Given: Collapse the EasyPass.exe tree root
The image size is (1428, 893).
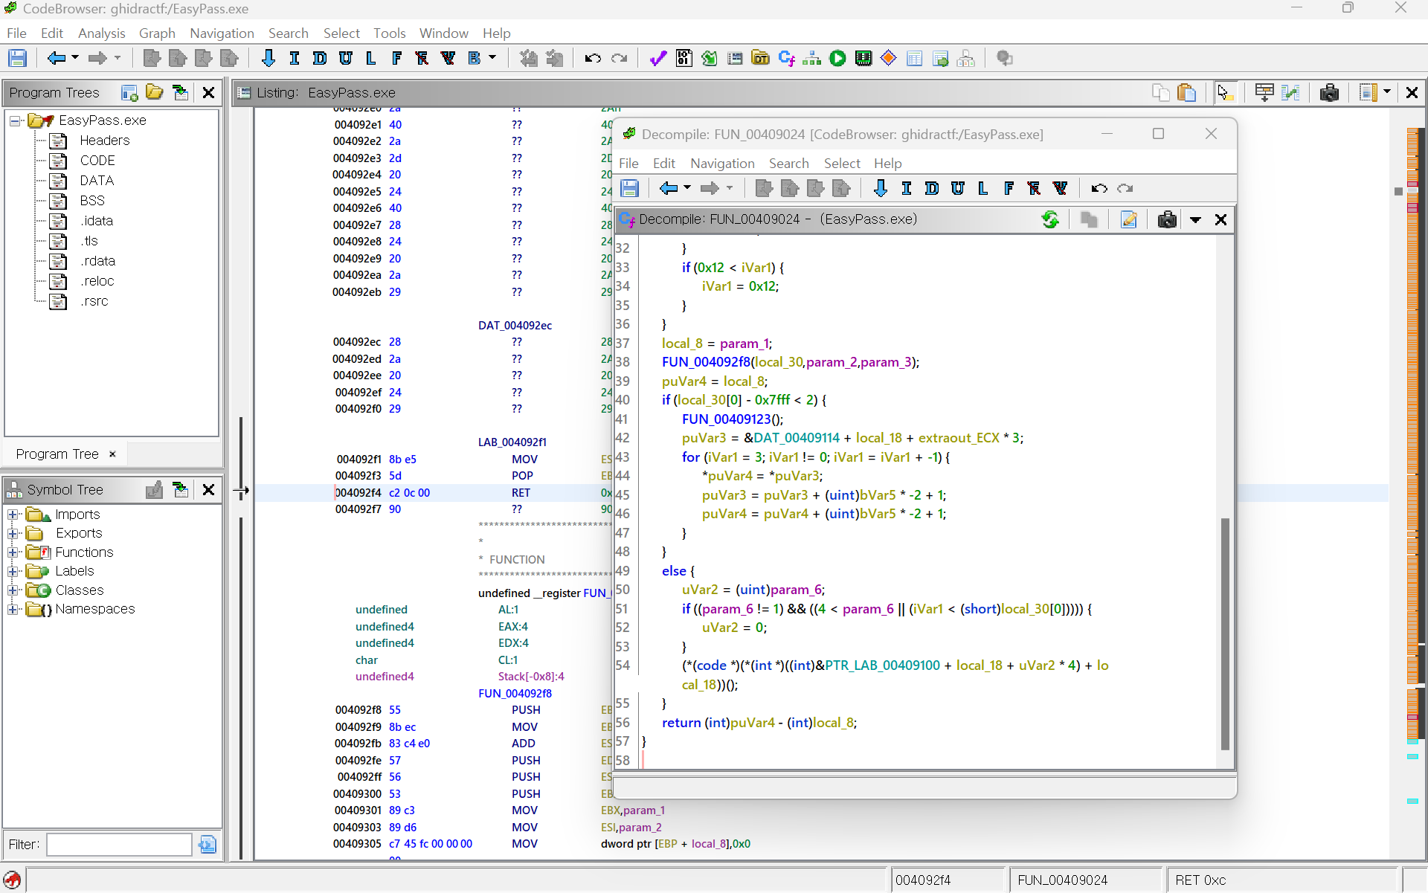Looking at the screenshot, I should (x=14, y=120).
